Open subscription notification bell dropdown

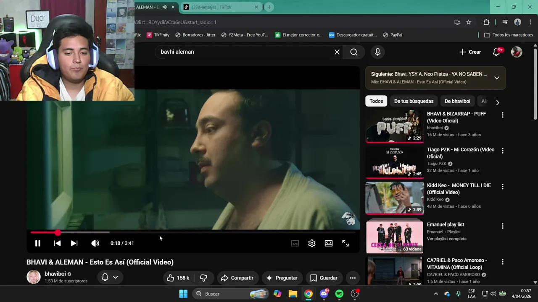pos(110,277)
